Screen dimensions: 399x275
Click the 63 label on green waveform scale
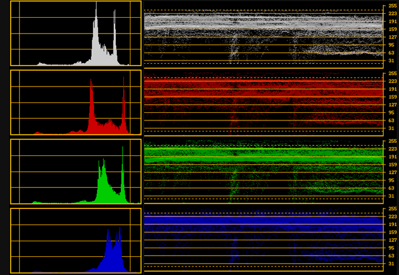point(392,188)
